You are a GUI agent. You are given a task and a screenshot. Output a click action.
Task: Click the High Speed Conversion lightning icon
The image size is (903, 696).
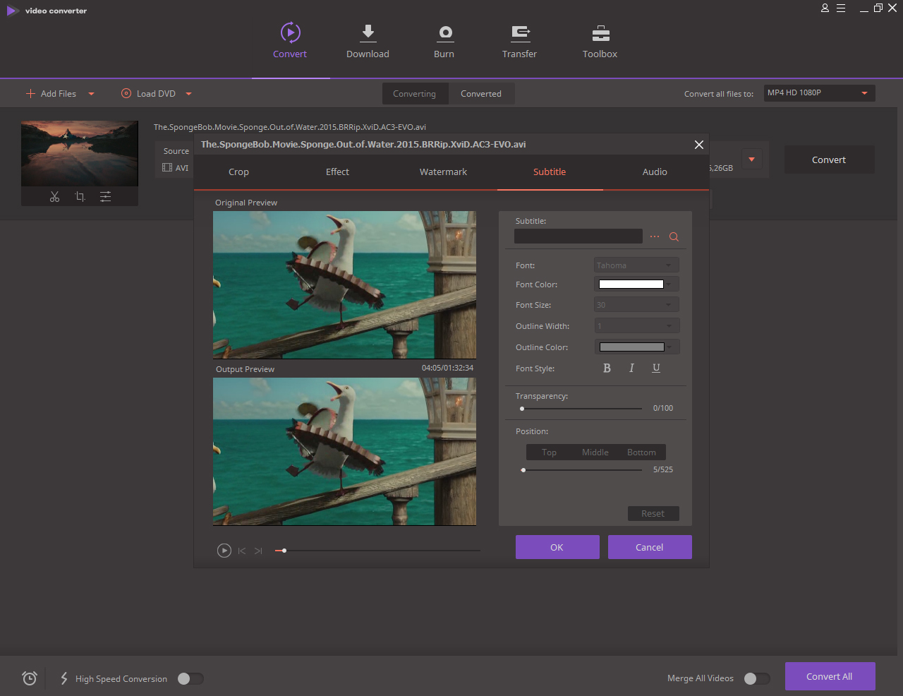[63, 678]
